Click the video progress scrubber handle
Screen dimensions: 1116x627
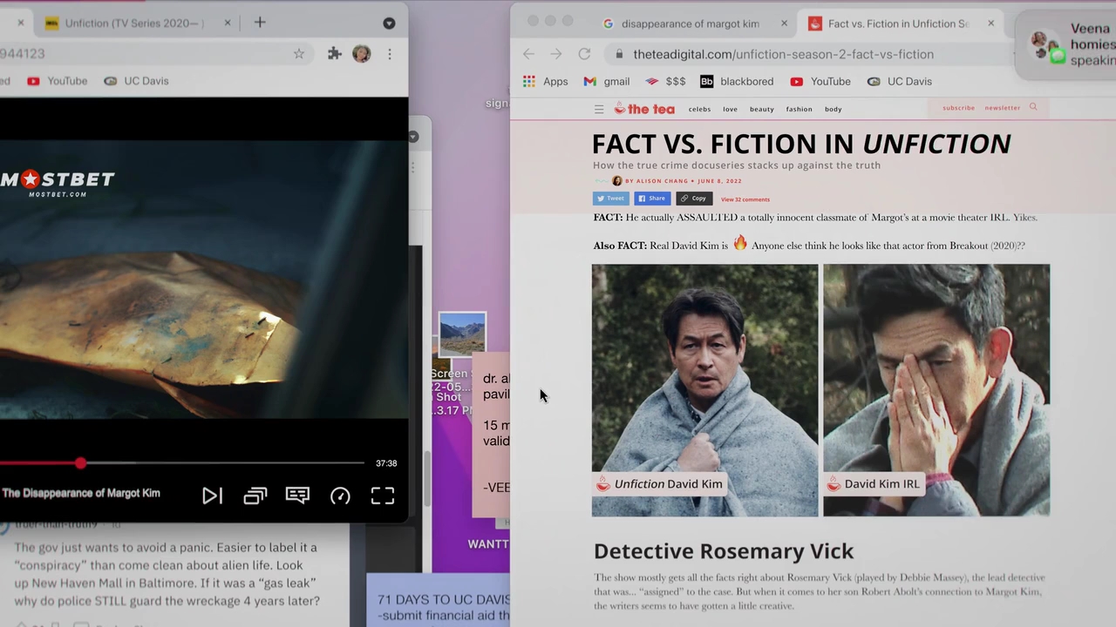(80, 463)
